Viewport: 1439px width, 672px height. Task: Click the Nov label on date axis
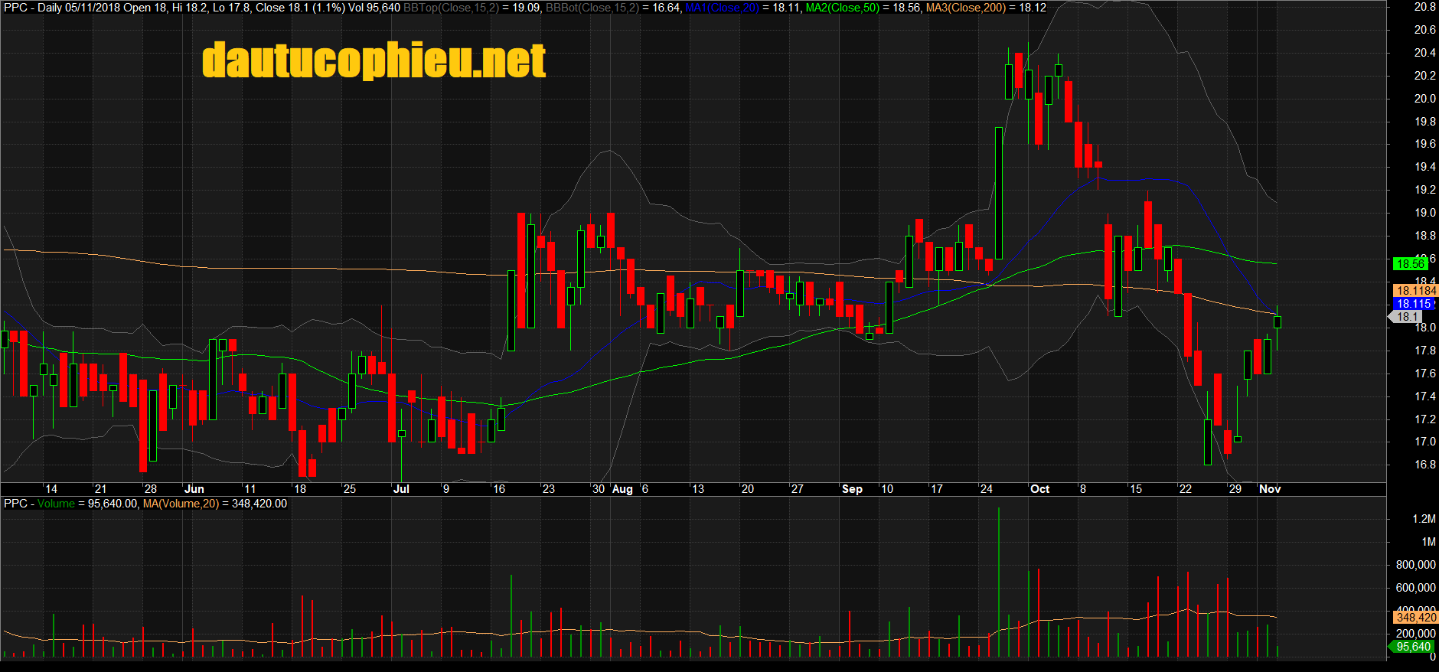pyautogui.click(x=1270, y=489)
